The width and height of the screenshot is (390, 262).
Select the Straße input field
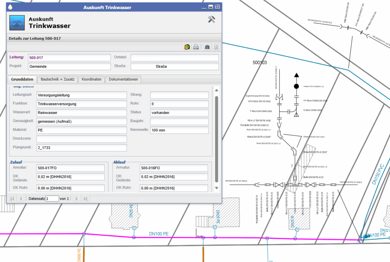point(174,67)
